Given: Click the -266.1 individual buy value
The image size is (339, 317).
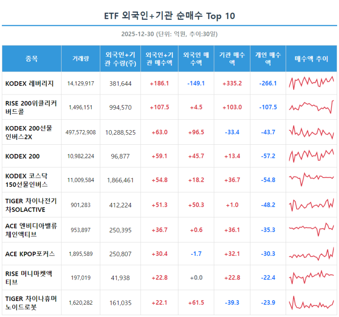Looking at the screenshot, I should click(268, 84).
